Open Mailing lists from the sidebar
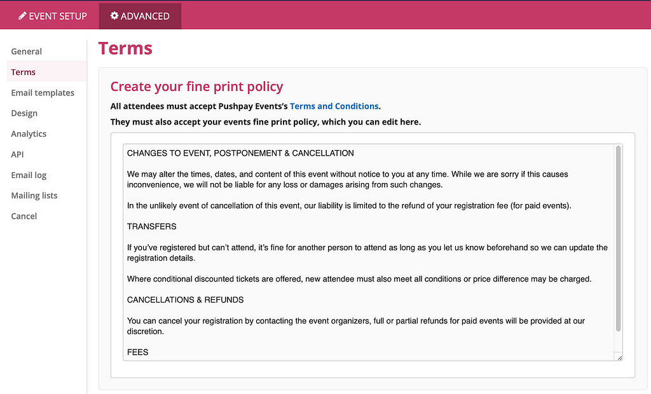The image size is (651, 394). pyautogui.click(x=34, y=195)
